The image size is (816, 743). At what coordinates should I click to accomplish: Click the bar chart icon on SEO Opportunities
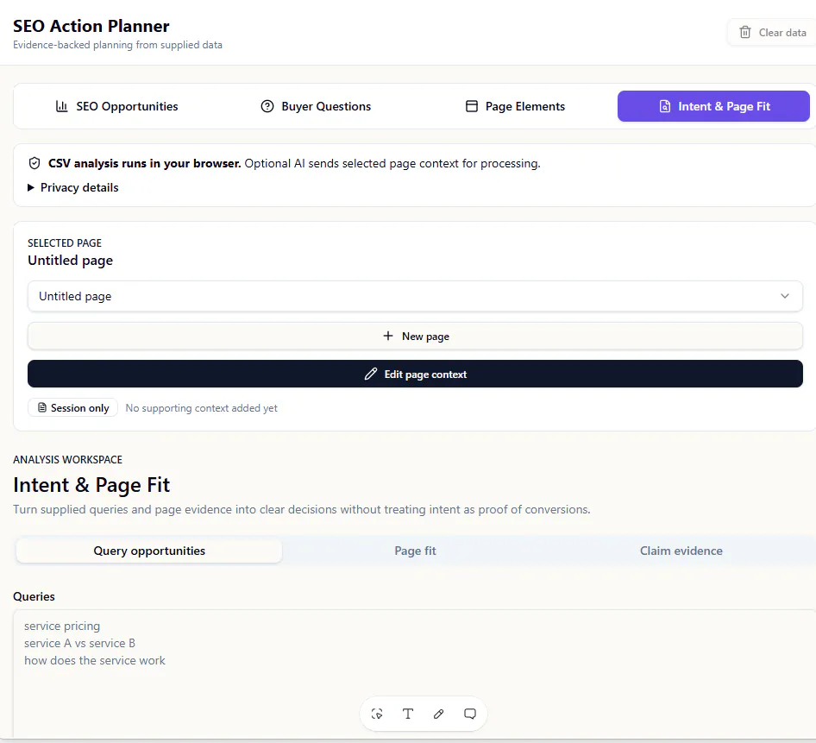(62, 106)
